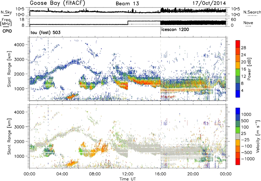This screenshot has height=181, width=261.
Task: Click the 'Power [dB]' color bar label
Action: coord(249,69)
